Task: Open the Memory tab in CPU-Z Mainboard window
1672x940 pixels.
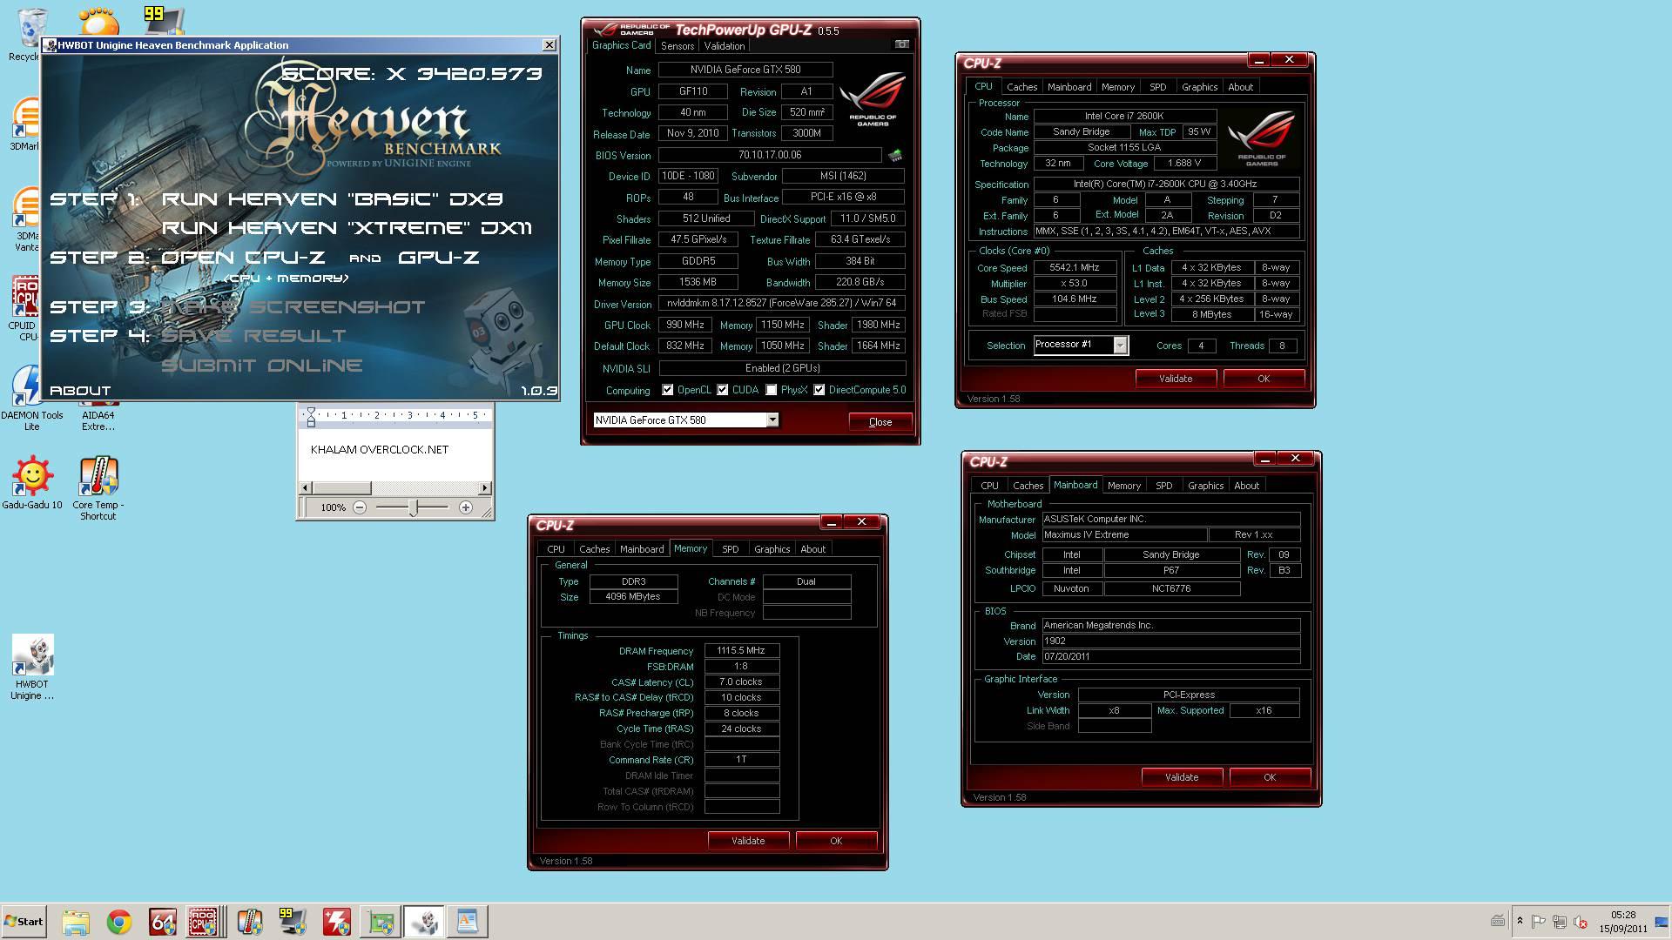Action: pos(1124,486)
